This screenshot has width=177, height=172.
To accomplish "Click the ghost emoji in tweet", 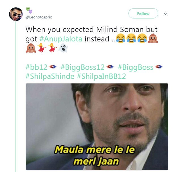I will pos(63,48).
